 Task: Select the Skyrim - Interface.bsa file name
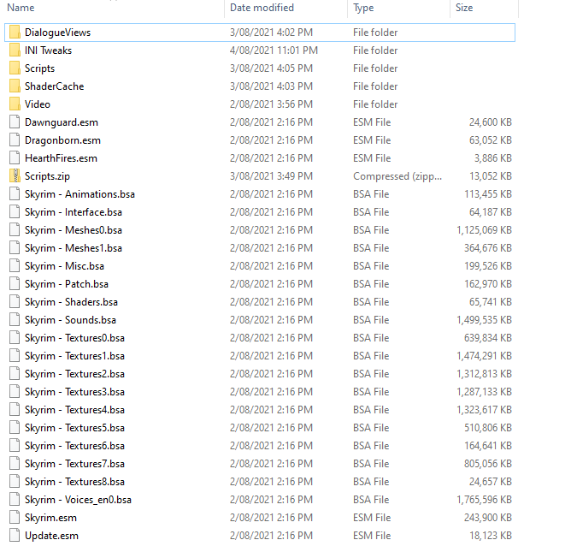click(x=74, y=212)
